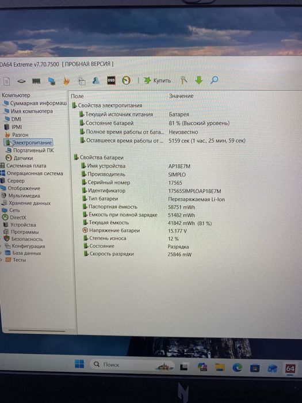Viewport: 302px width, 403px height.
Task: Open the Сеть network category
Action: point(11,210)
